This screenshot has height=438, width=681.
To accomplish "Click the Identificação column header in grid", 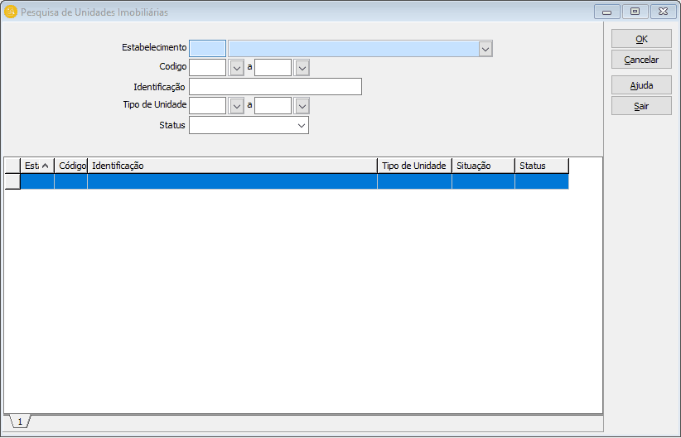I will click(232, 166).
